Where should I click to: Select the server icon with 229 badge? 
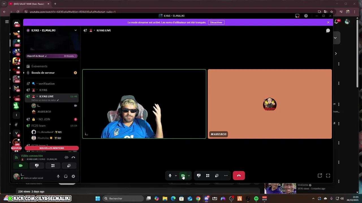pyautogui.click(x=16, y=79)
